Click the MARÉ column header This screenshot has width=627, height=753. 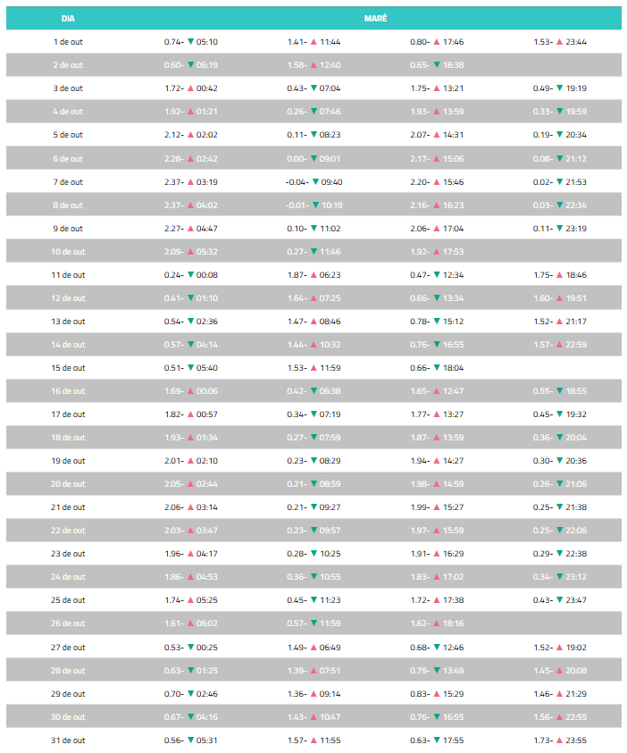pos(375,18)
